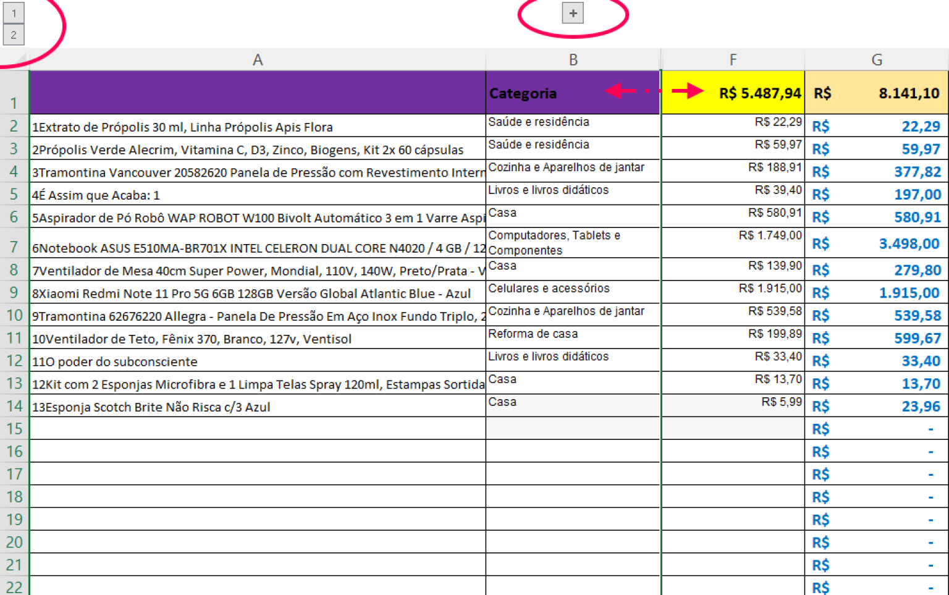949x595 pixels.
Task: Select column G header
Action: pos(876,60)
